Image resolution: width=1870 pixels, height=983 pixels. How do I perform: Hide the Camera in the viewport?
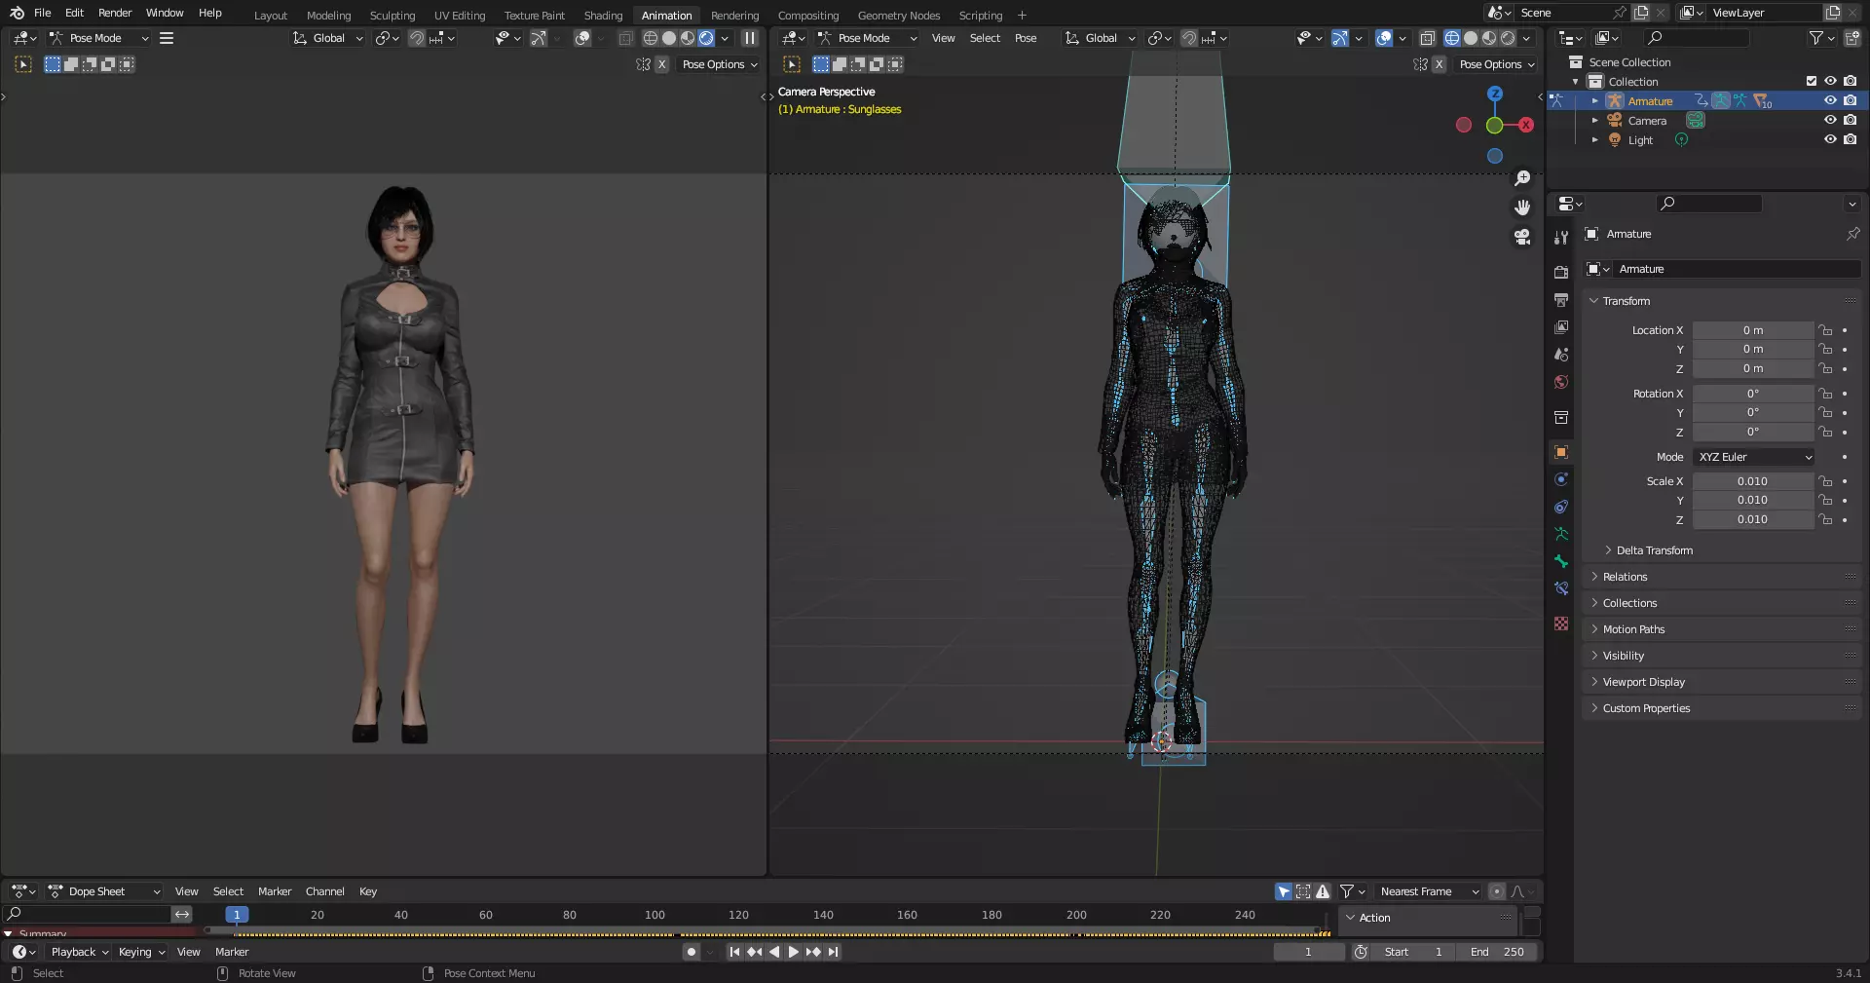click(x=1830, y=120)
